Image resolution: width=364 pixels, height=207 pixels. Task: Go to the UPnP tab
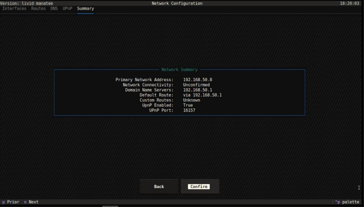click(x=67, y=9)
